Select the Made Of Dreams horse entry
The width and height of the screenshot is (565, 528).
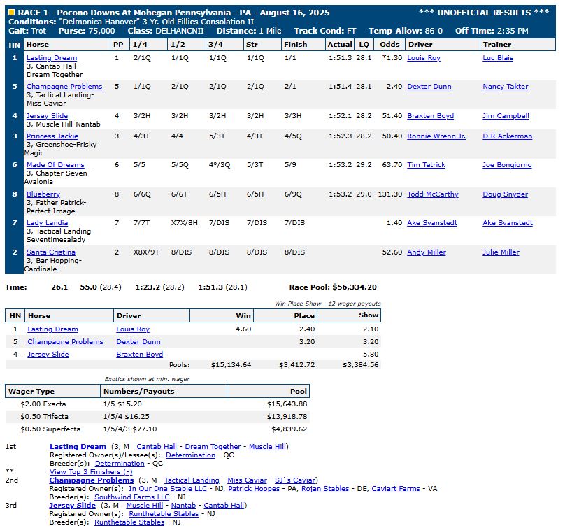coord(55,165)
